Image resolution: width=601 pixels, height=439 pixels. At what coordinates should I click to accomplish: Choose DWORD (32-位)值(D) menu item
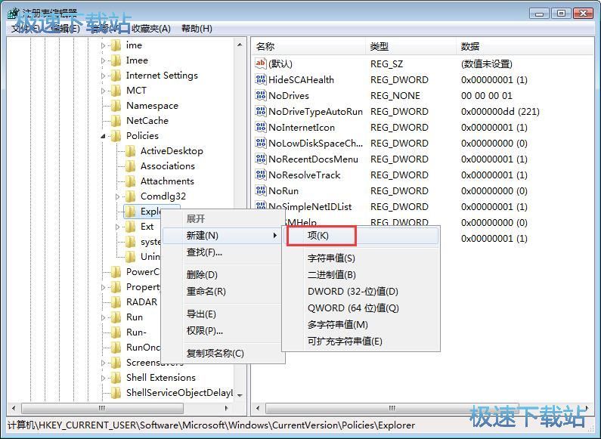362,292
